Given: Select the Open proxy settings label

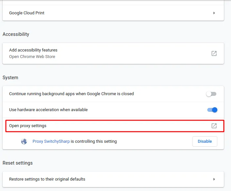Looking at the screenshot, I should click(x=28, y=126).
